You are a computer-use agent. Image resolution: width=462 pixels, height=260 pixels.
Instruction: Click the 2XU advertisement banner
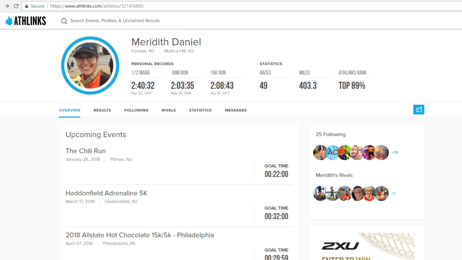click(x=366, y=246)
